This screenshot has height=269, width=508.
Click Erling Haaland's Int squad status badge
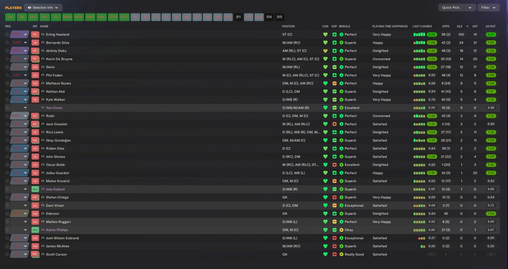pyautogui.click(x=35, y=35)
